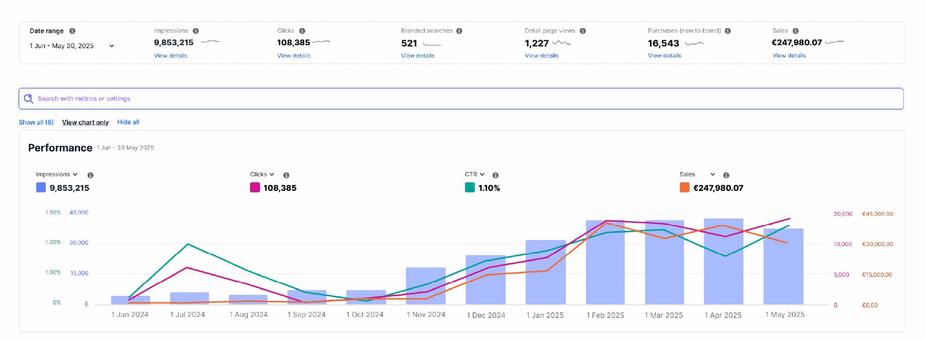Click info icon beside Purchases (new to brand)
Screen dimensions: 925x339
click(x=728, y=31)
